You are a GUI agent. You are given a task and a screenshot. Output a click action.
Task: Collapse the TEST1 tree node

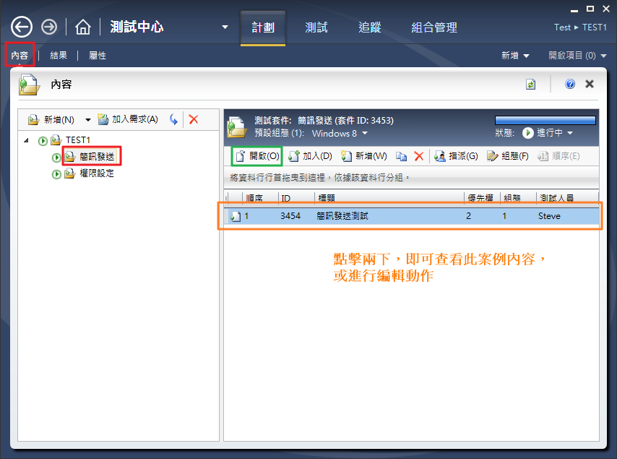(x=26, y=140)
